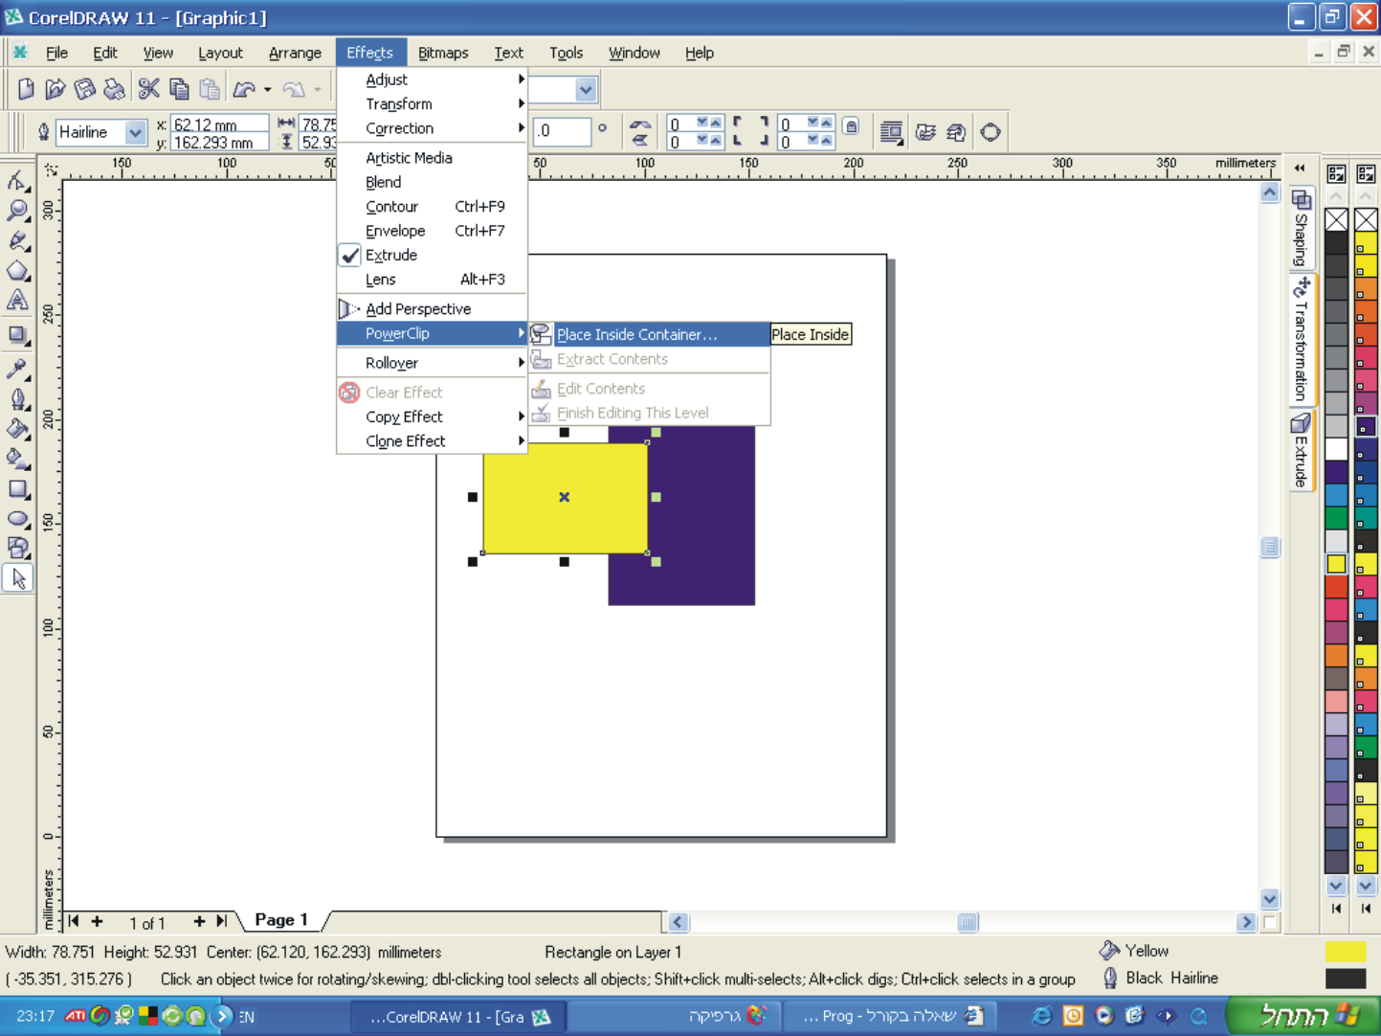Viewport: 1381px width, 1036px height.
Task: Expand the Rollover submenu
Action: 433,363
